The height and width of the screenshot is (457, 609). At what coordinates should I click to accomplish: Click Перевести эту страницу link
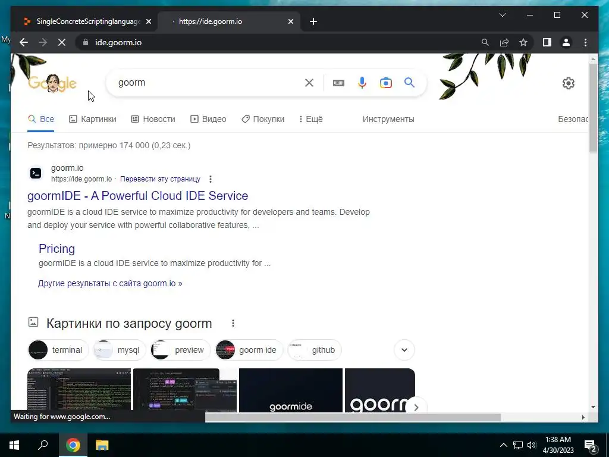[x=160, y=179]
